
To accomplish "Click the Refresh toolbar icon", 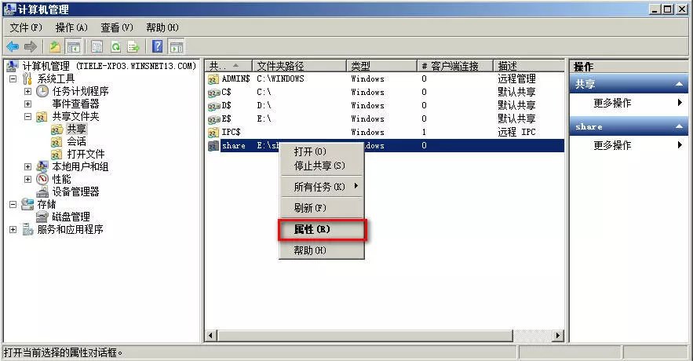I will pos(116,46).
